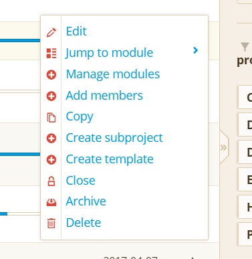
Task: Click the plus icon next to Create template
Action: click(51, 160)
